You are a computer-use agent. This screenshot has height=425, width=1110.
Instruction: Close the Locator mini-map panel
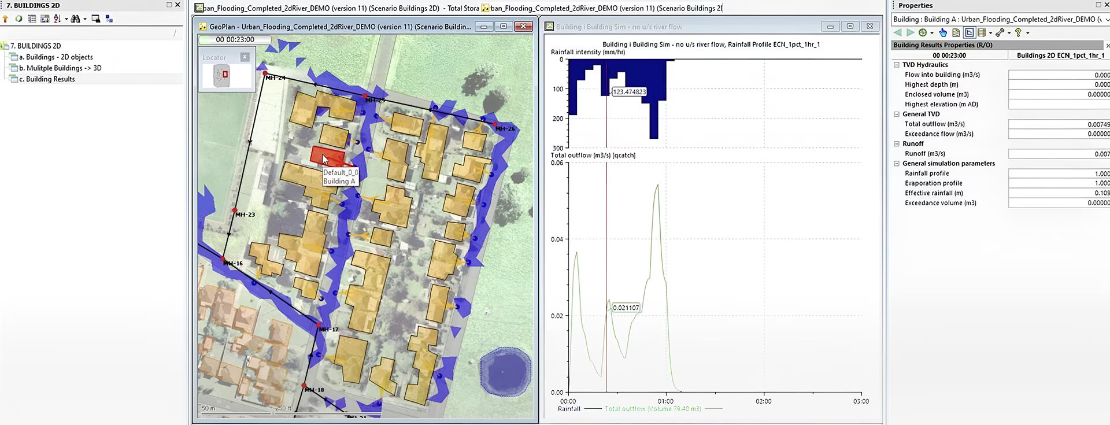point(245,57)
